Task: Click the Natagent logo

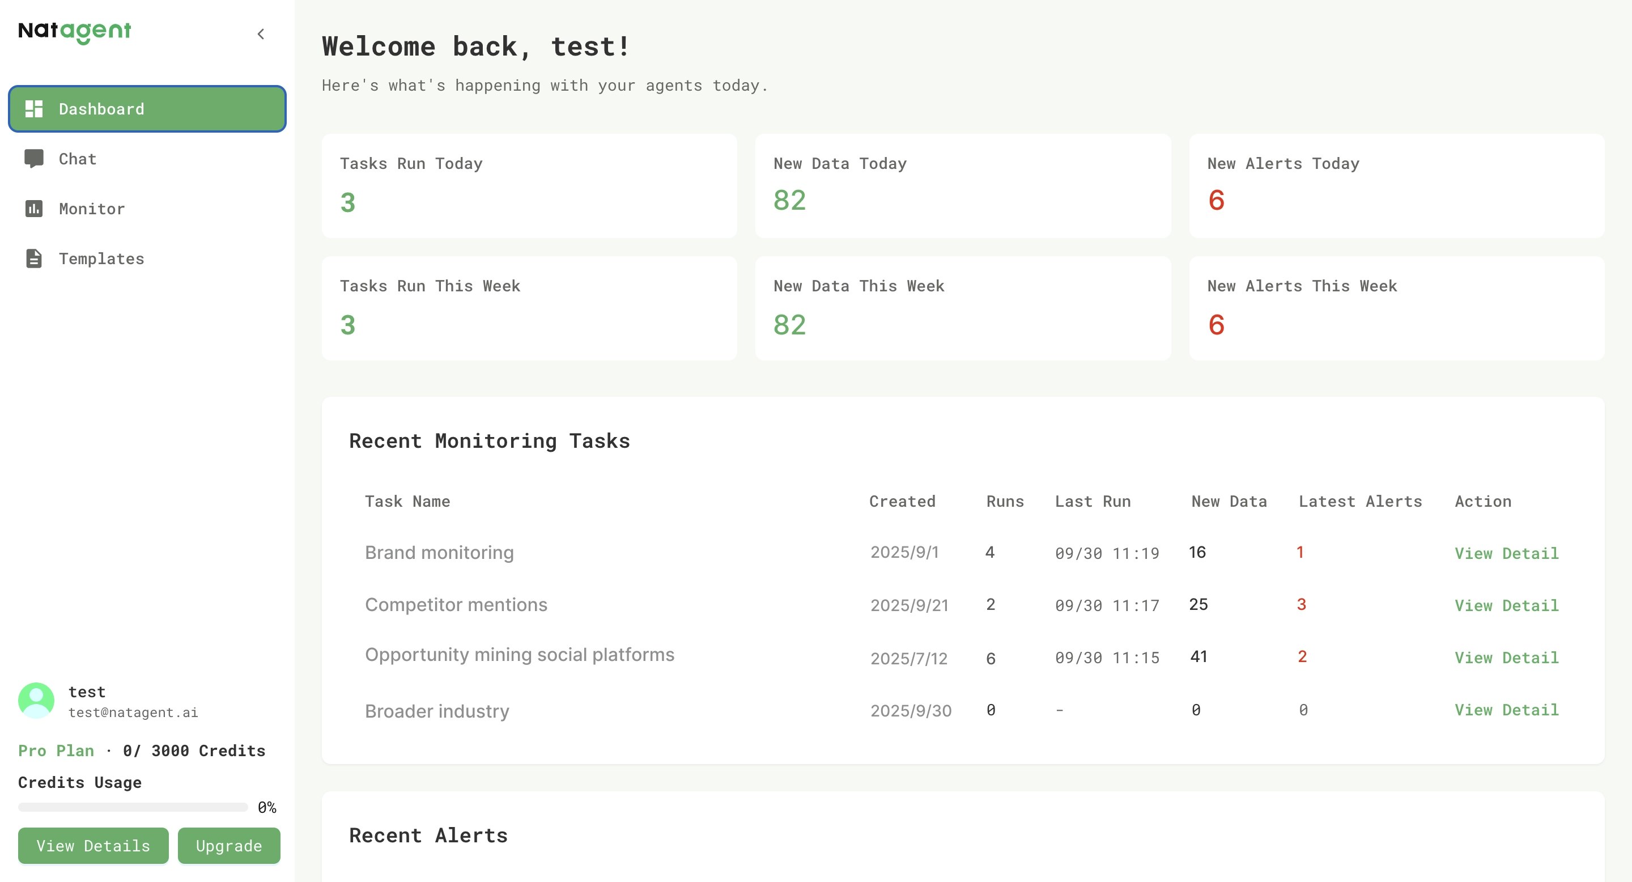Action: click(x=74, y=31)
